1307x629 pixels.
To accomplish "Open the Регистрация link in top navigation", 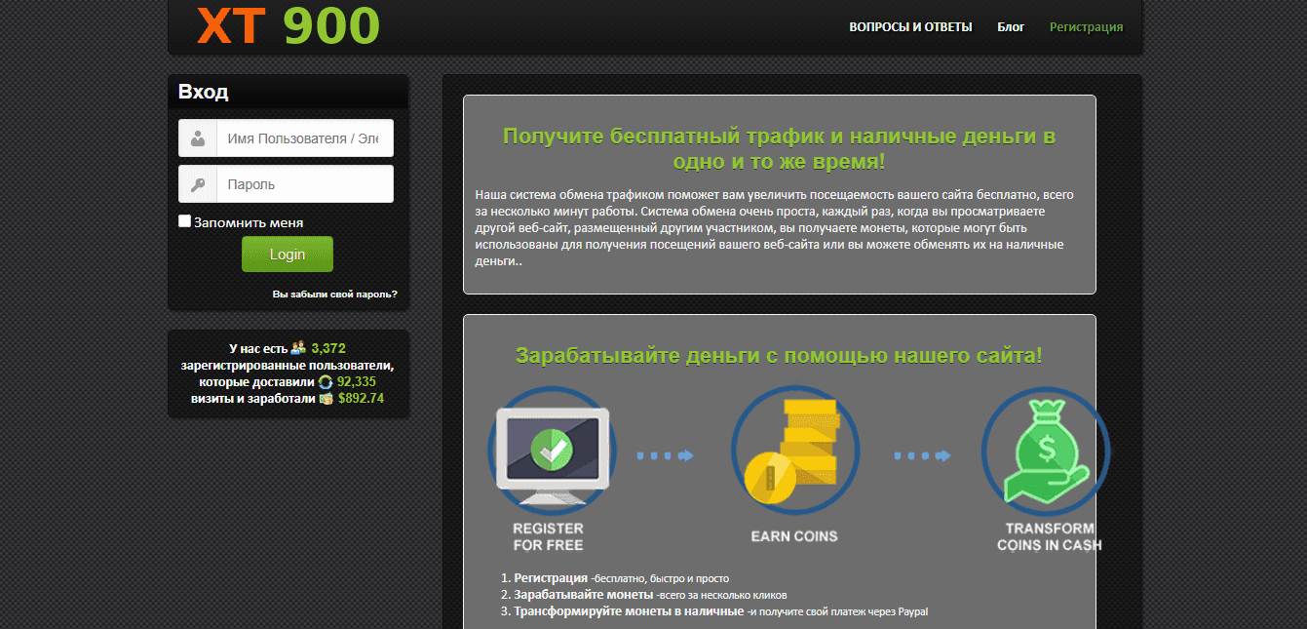I will 1086,27.
